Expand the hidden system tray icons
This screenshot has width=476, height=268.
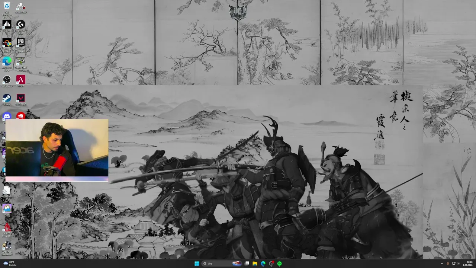click(442, 264)
